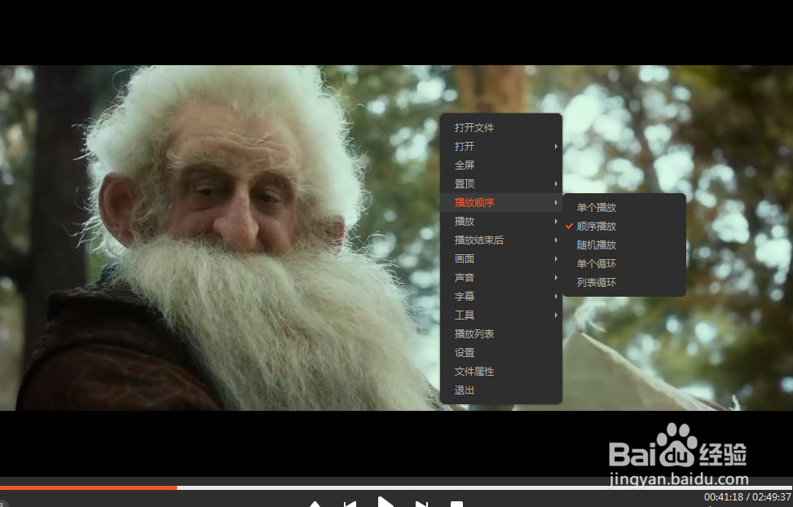The width and height of the screenshot is (793, 507).
Task: Expand the 声音 submenu
Action: [500, 277]
